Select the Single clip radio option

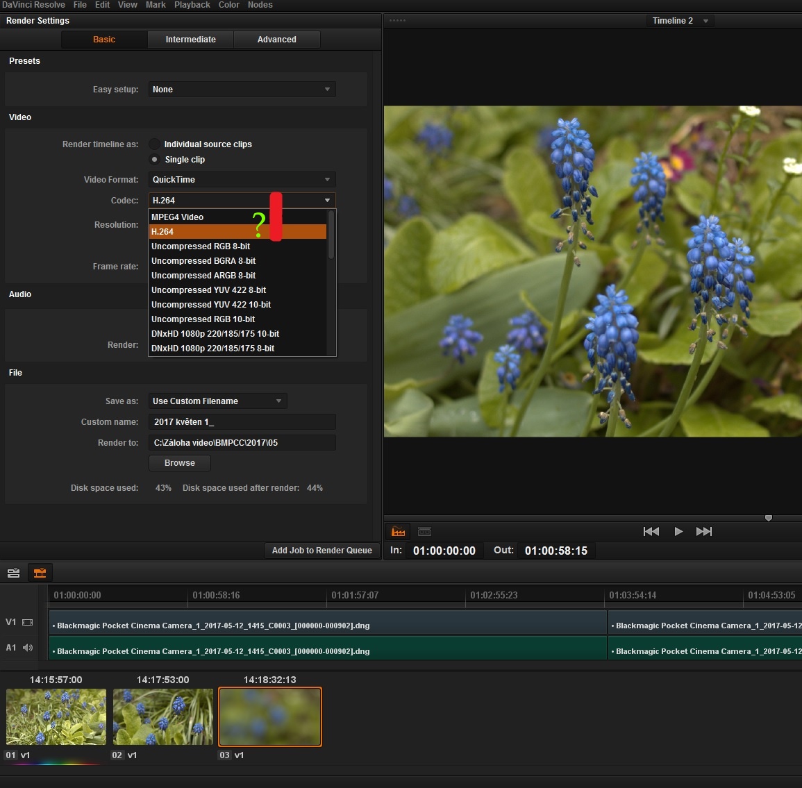pos(155,160)
